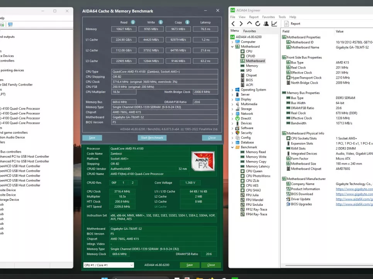The height and width of the screenshot is (279, 373).
Task: Open the Help menu in AIDA64
Action: 293,17
